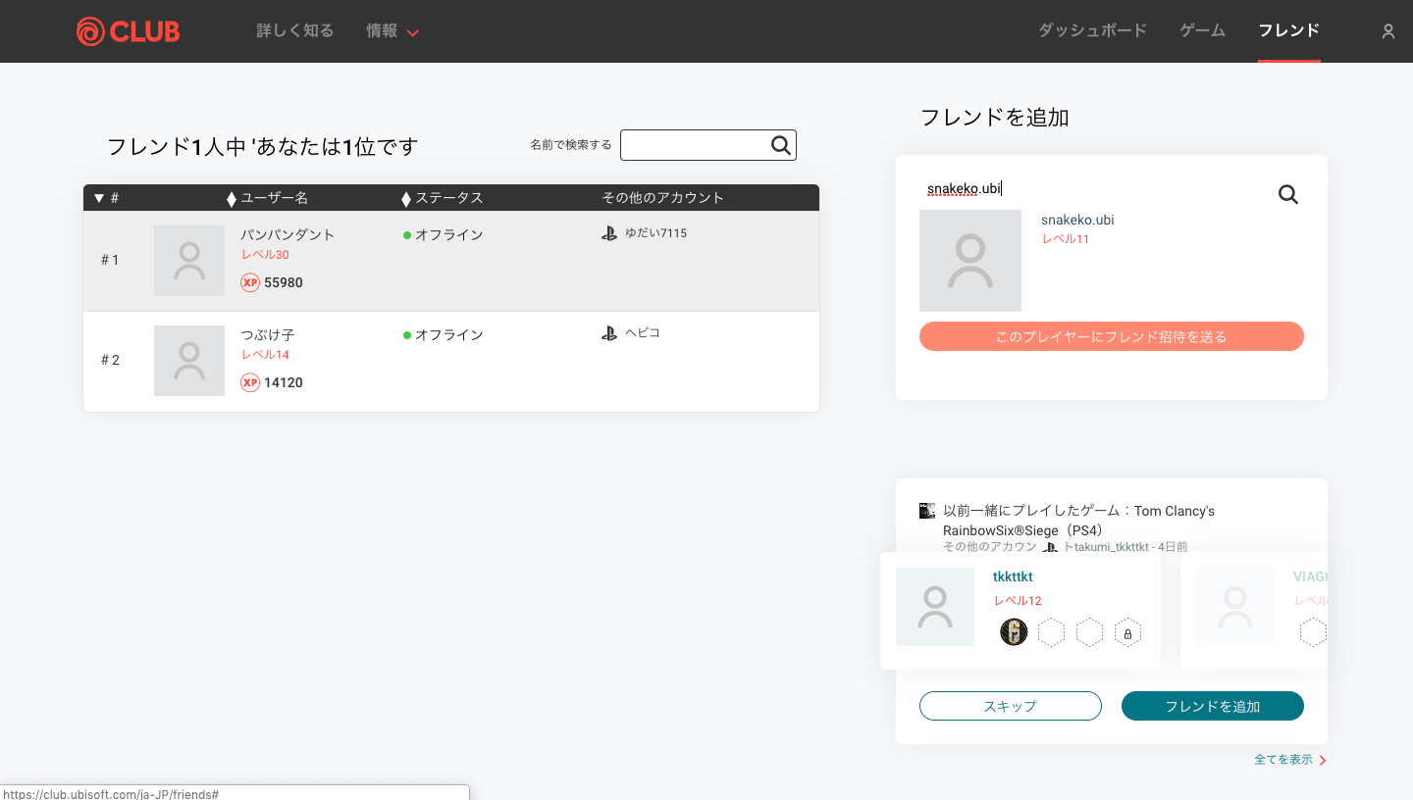
Task: Sort friends by ステータス column
Action: [443, 198]
